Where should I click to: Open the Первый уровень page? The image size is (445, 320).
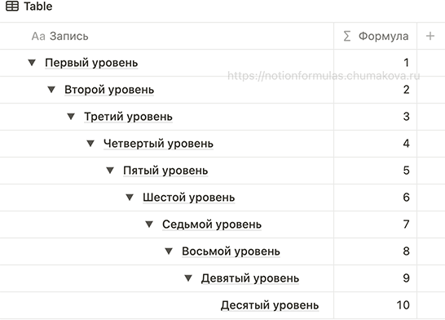91,63
